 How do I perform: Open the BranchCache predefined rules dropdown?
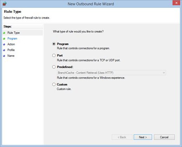pos(111,73)
